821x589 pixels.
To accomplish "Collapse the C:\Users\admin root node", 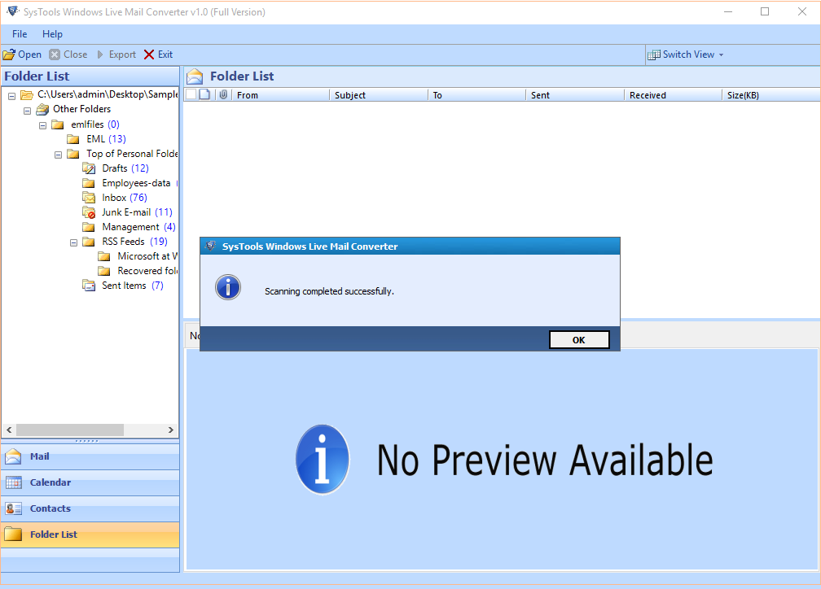I will pos(11,96).
